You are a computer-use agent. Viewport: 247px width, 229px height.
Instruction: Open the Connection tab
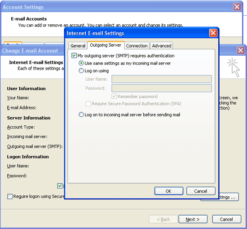click(x=137, y=46)
